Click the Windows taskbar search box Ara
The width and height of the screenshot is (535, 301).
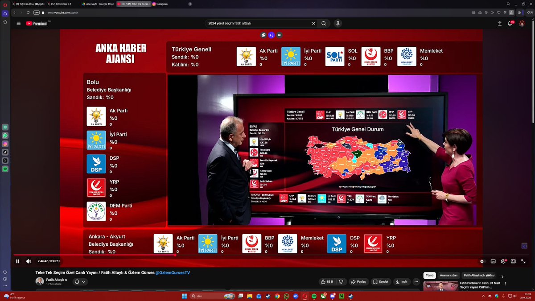[x=212, y=296]
